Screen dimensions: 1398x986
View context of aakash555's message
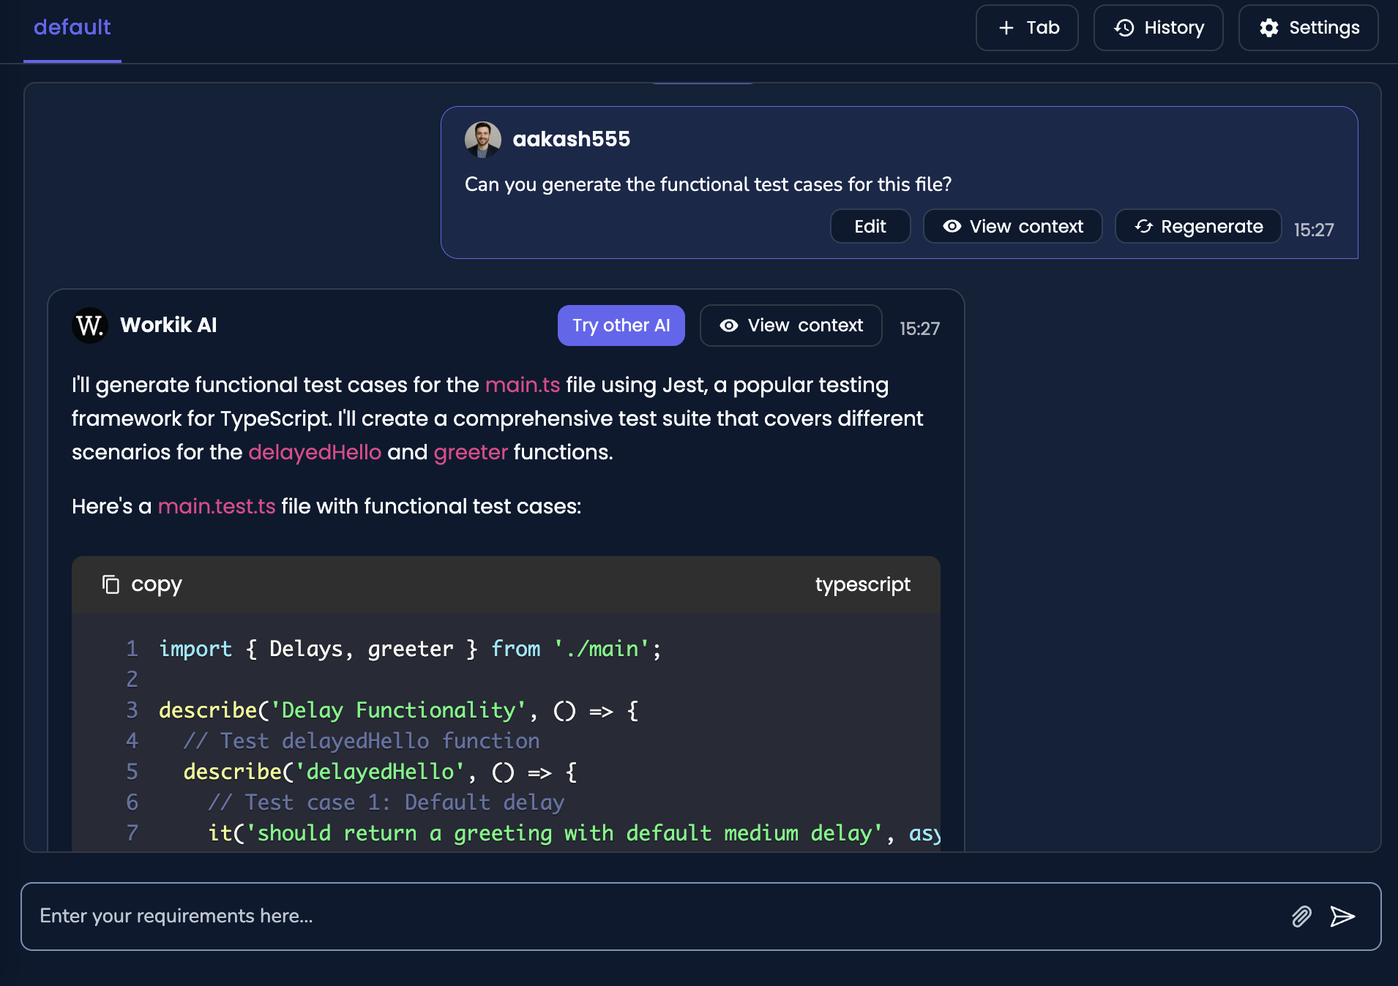[1013, 227]
